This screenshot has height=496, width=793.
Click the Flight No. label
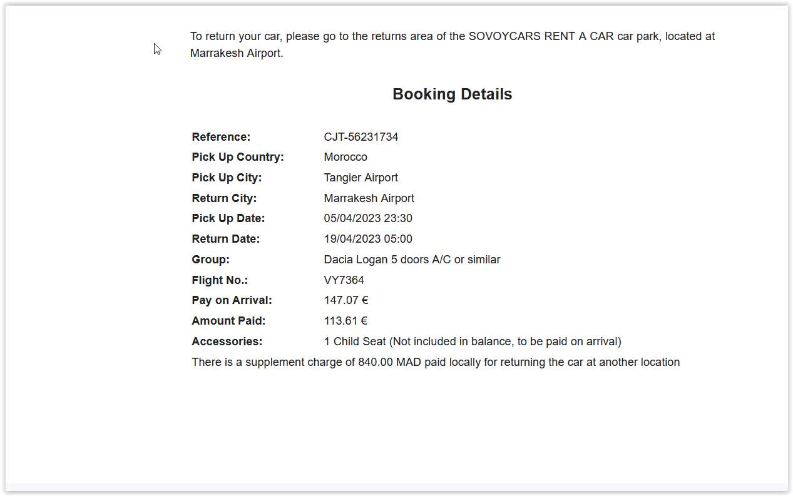tap(220, 280)
